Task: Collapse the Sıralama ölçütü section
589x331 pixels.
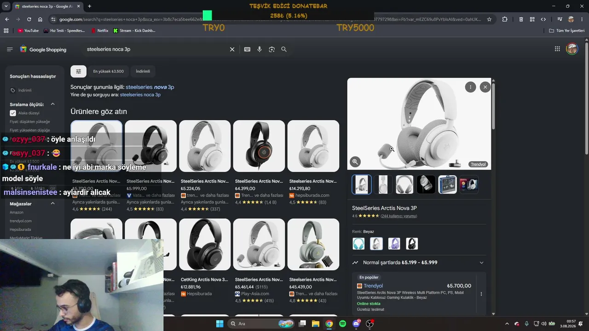Action: [52, 104]
